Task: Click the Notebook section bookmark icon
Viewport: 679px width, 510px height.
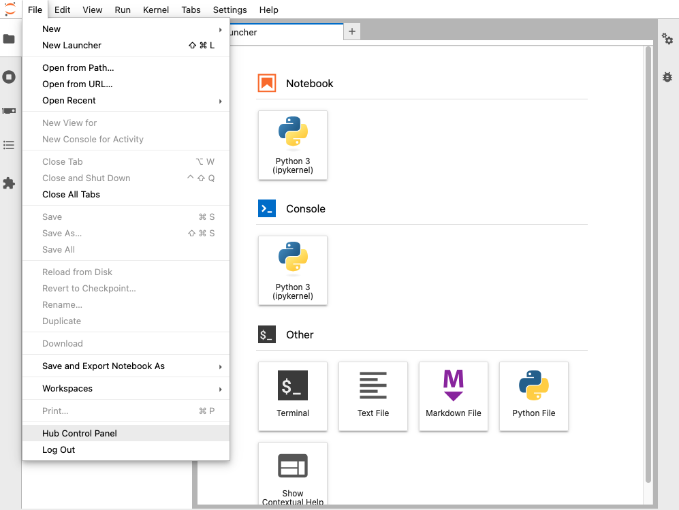Action: click(x=267, y=83)
